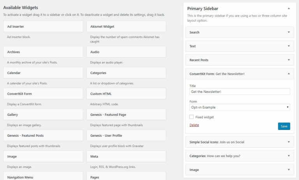Select the Akismet Widget available widget
This screenshot has height=180, width=299.
pyautogui.click(x=126, y=27)
